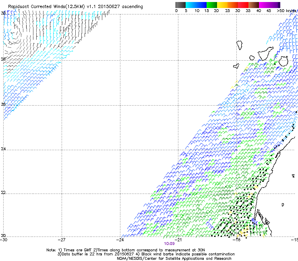Click the yellow 20-25 knots legend segment
This screenshot has width=298, height=261.
point(222,5)
